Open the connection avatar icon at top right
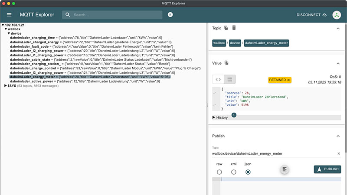Viewport: 347px width, 195px height. pos(337,15)
